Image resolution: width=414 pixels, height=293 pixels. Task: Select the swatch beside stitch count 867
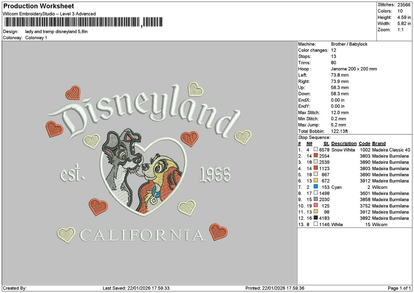click(x=316, y=174)
